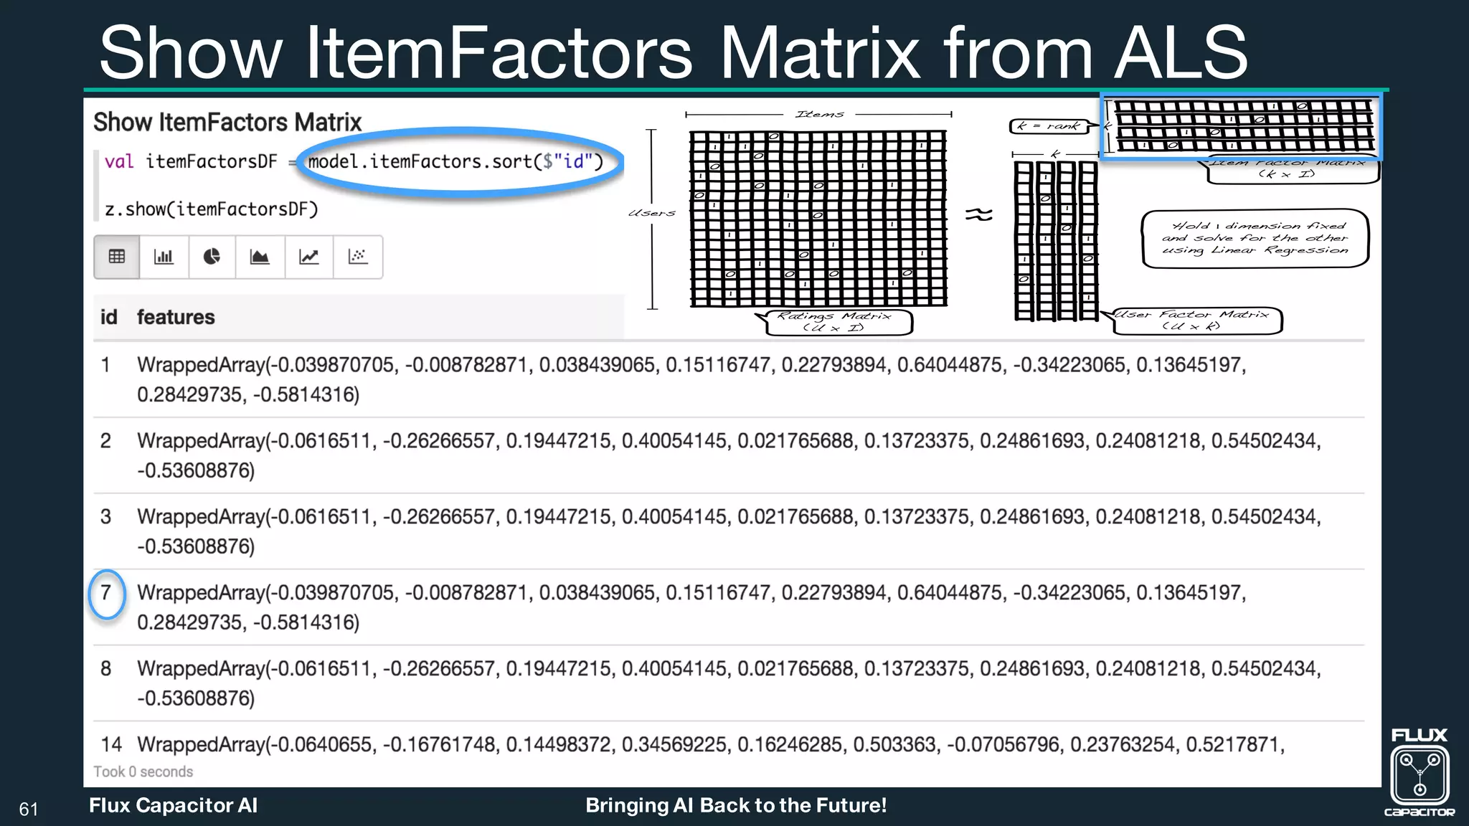Click id cell with value 8
Viewport: 1469px width, 826px height.
(x=105, y=669)
